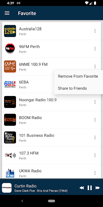The height and width of the screenshot is (207, 103).
Task: Tap the 101 Business Radio logo
Action: point(10,137)
